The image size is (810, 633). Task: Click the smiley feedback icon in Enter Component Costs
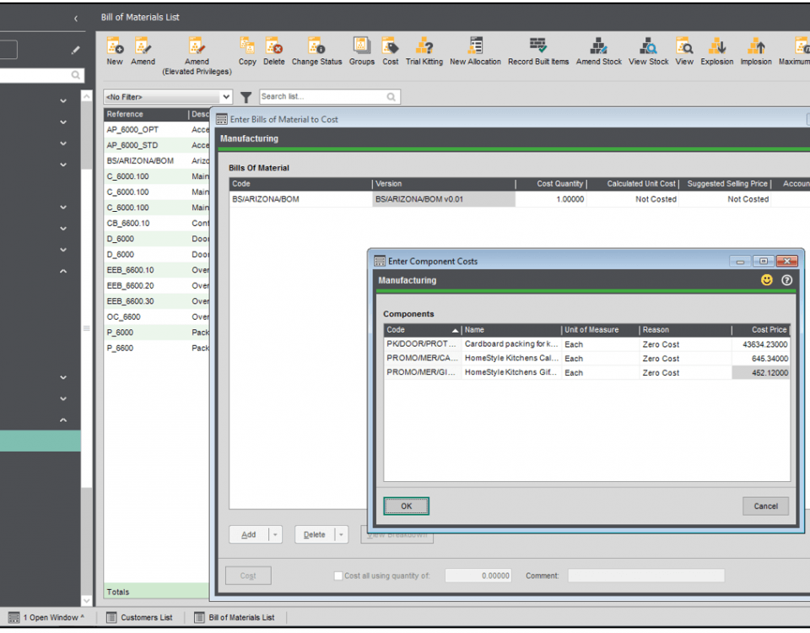pos(767,280)
